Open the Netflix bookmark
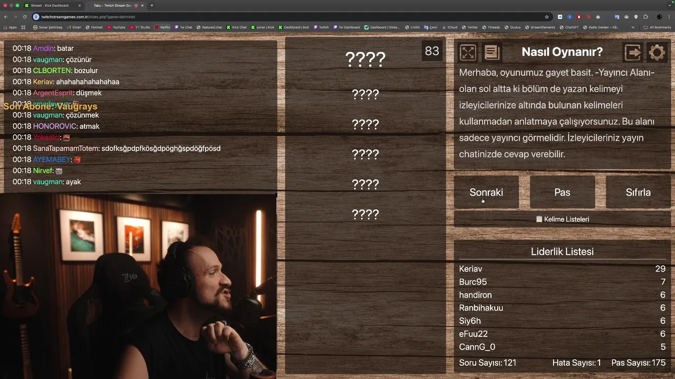The width and height of the screenshot is (675, 379). click(162, 27)
